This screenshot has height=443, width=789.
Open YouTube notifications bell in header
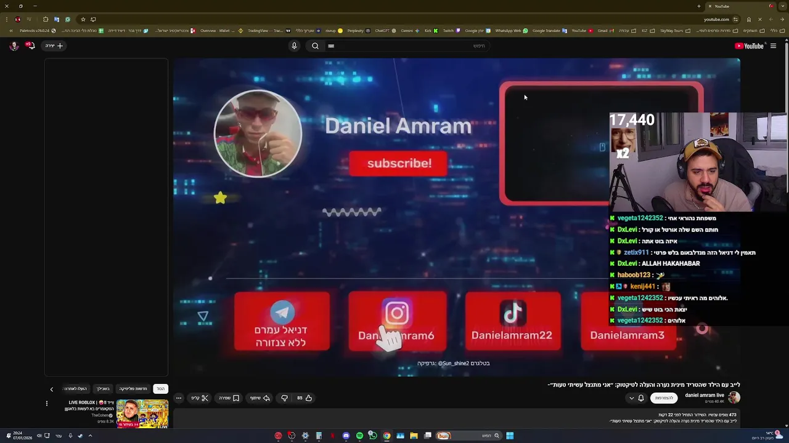point(30,46)
